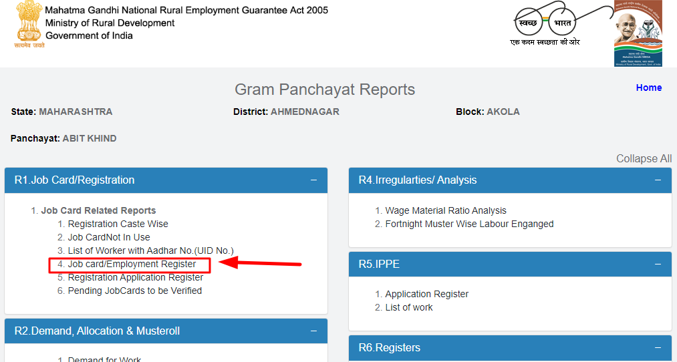This screenshot has height=362, width=677.
Task: Click the R1.Job Card/Registration header title
Action: (74, 180)
